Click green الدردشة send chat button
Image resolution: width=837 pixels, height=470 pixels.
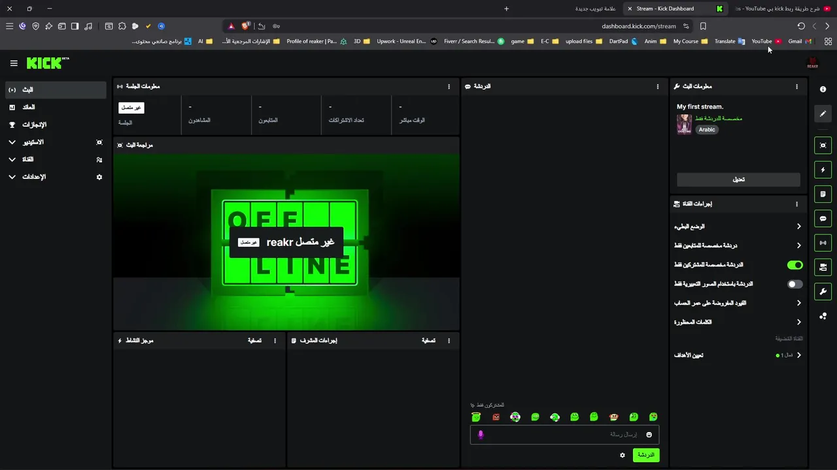click(x=646, y=455)
